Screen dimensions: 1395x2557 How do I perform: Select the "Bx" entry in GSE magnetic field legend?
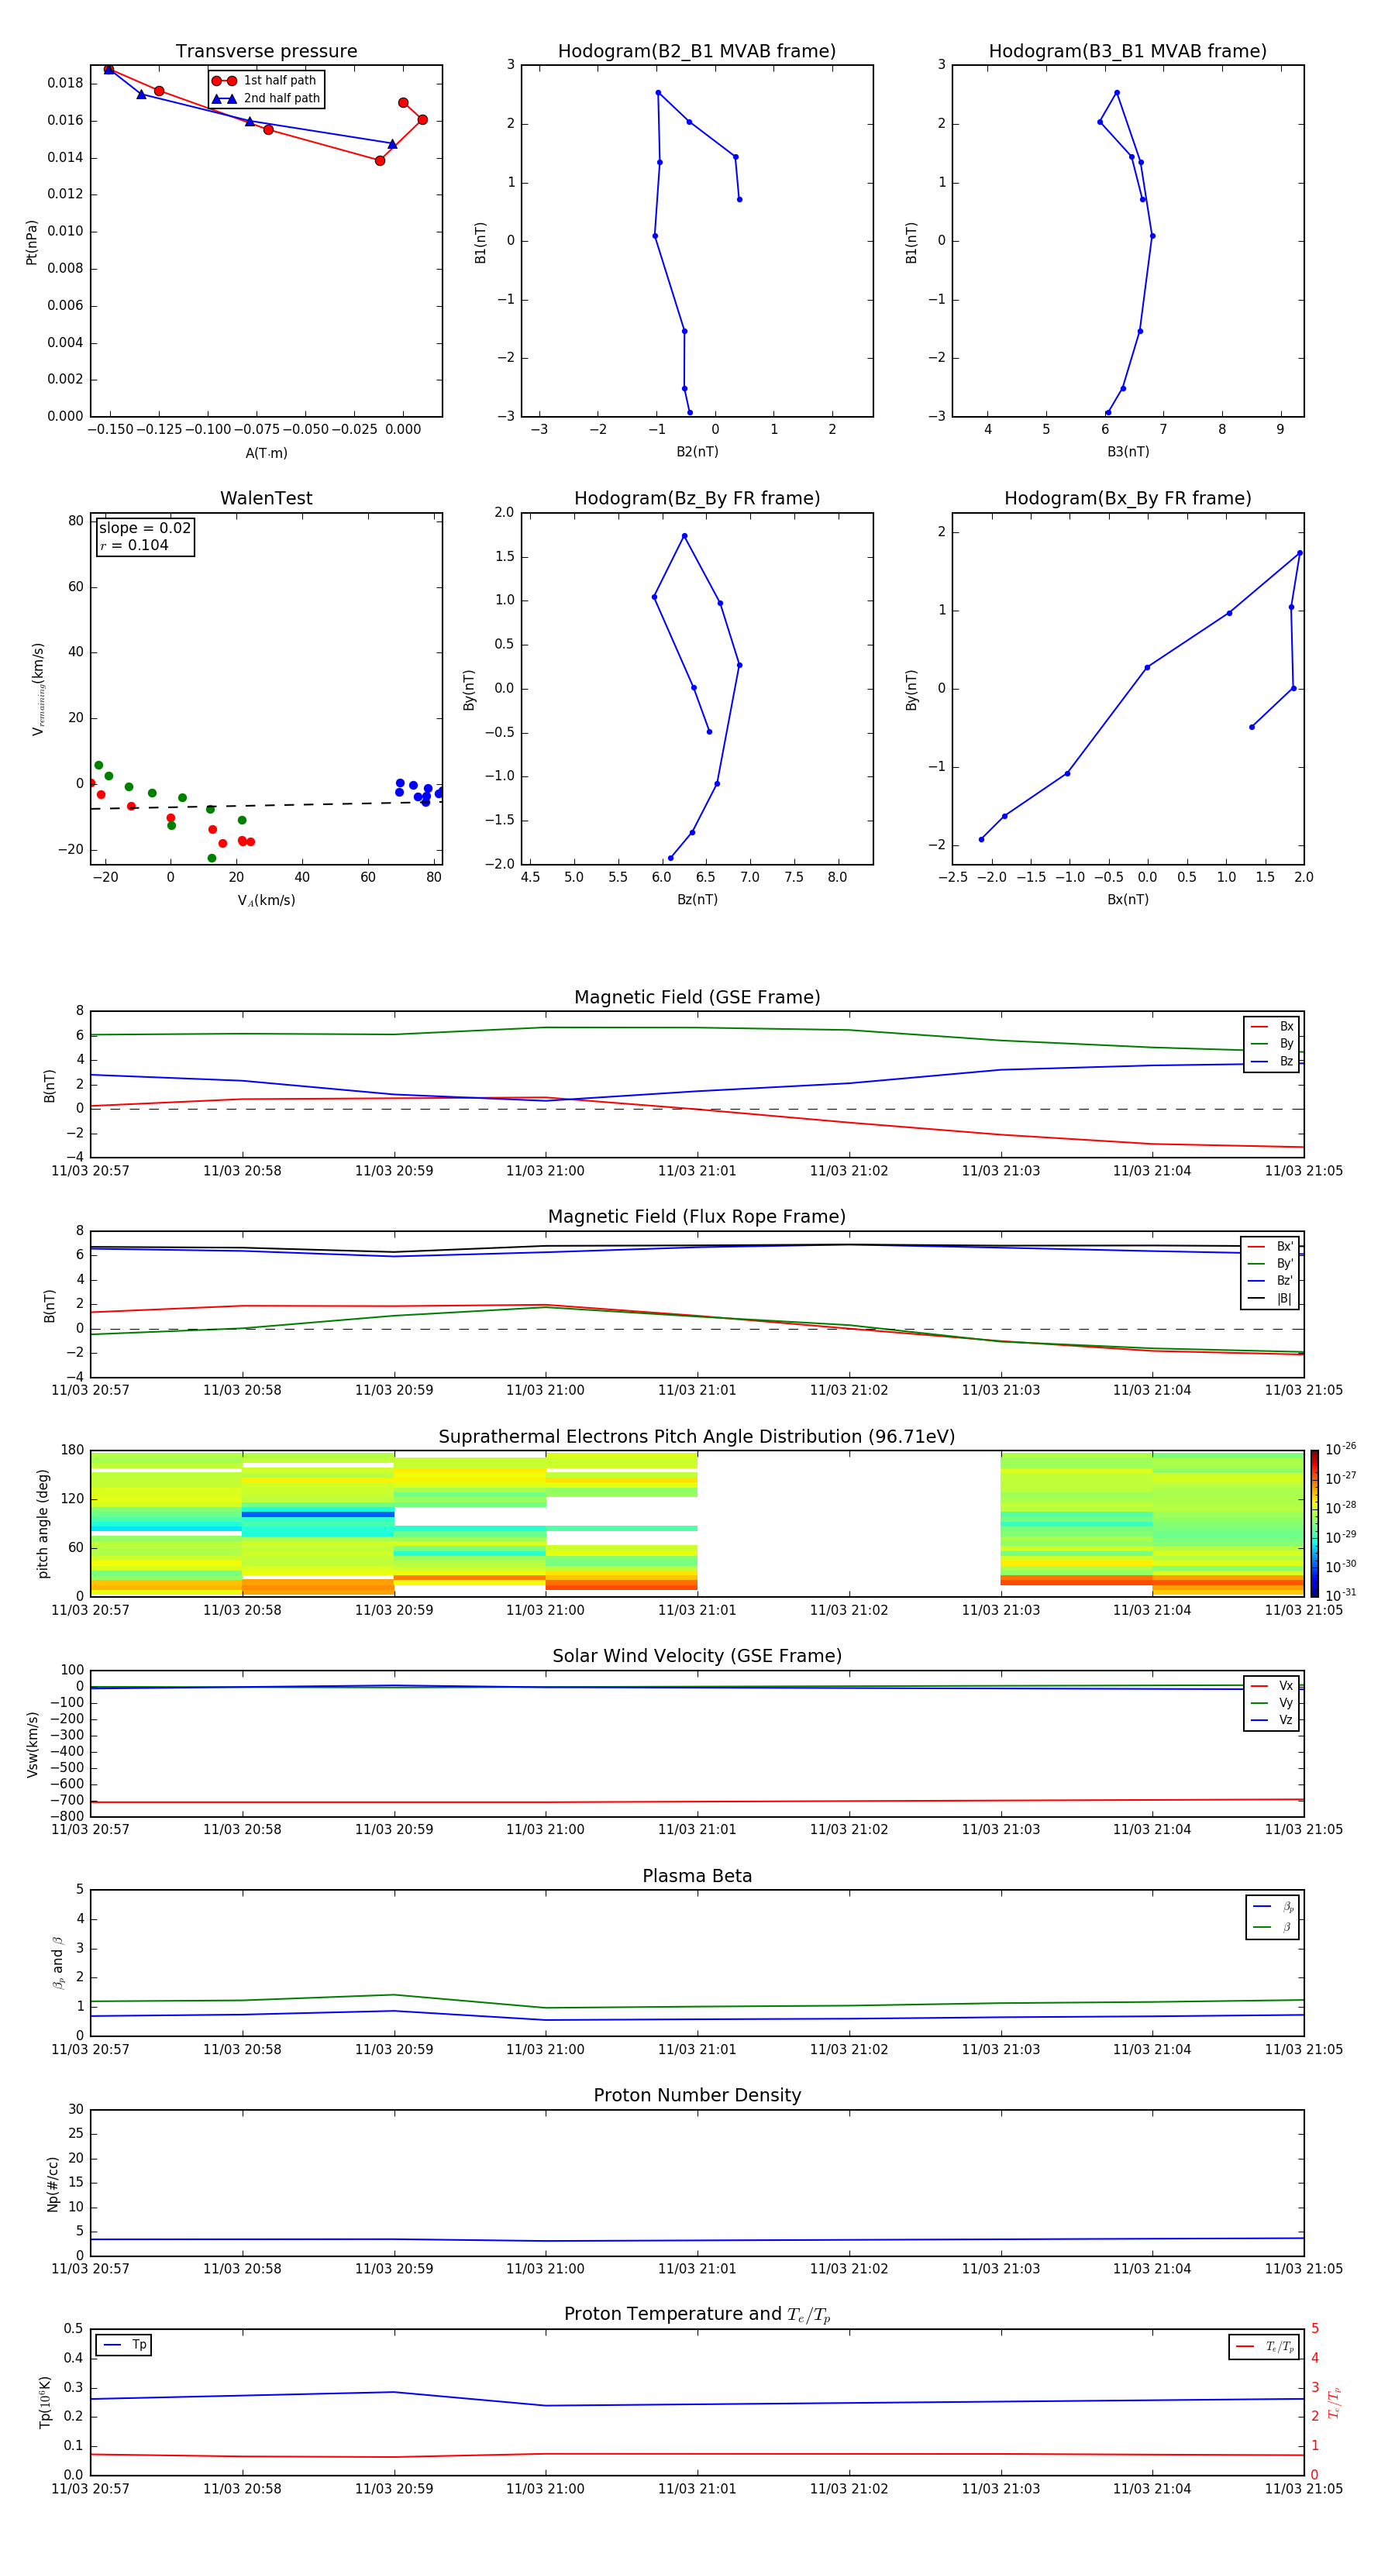[1272, 1027]
